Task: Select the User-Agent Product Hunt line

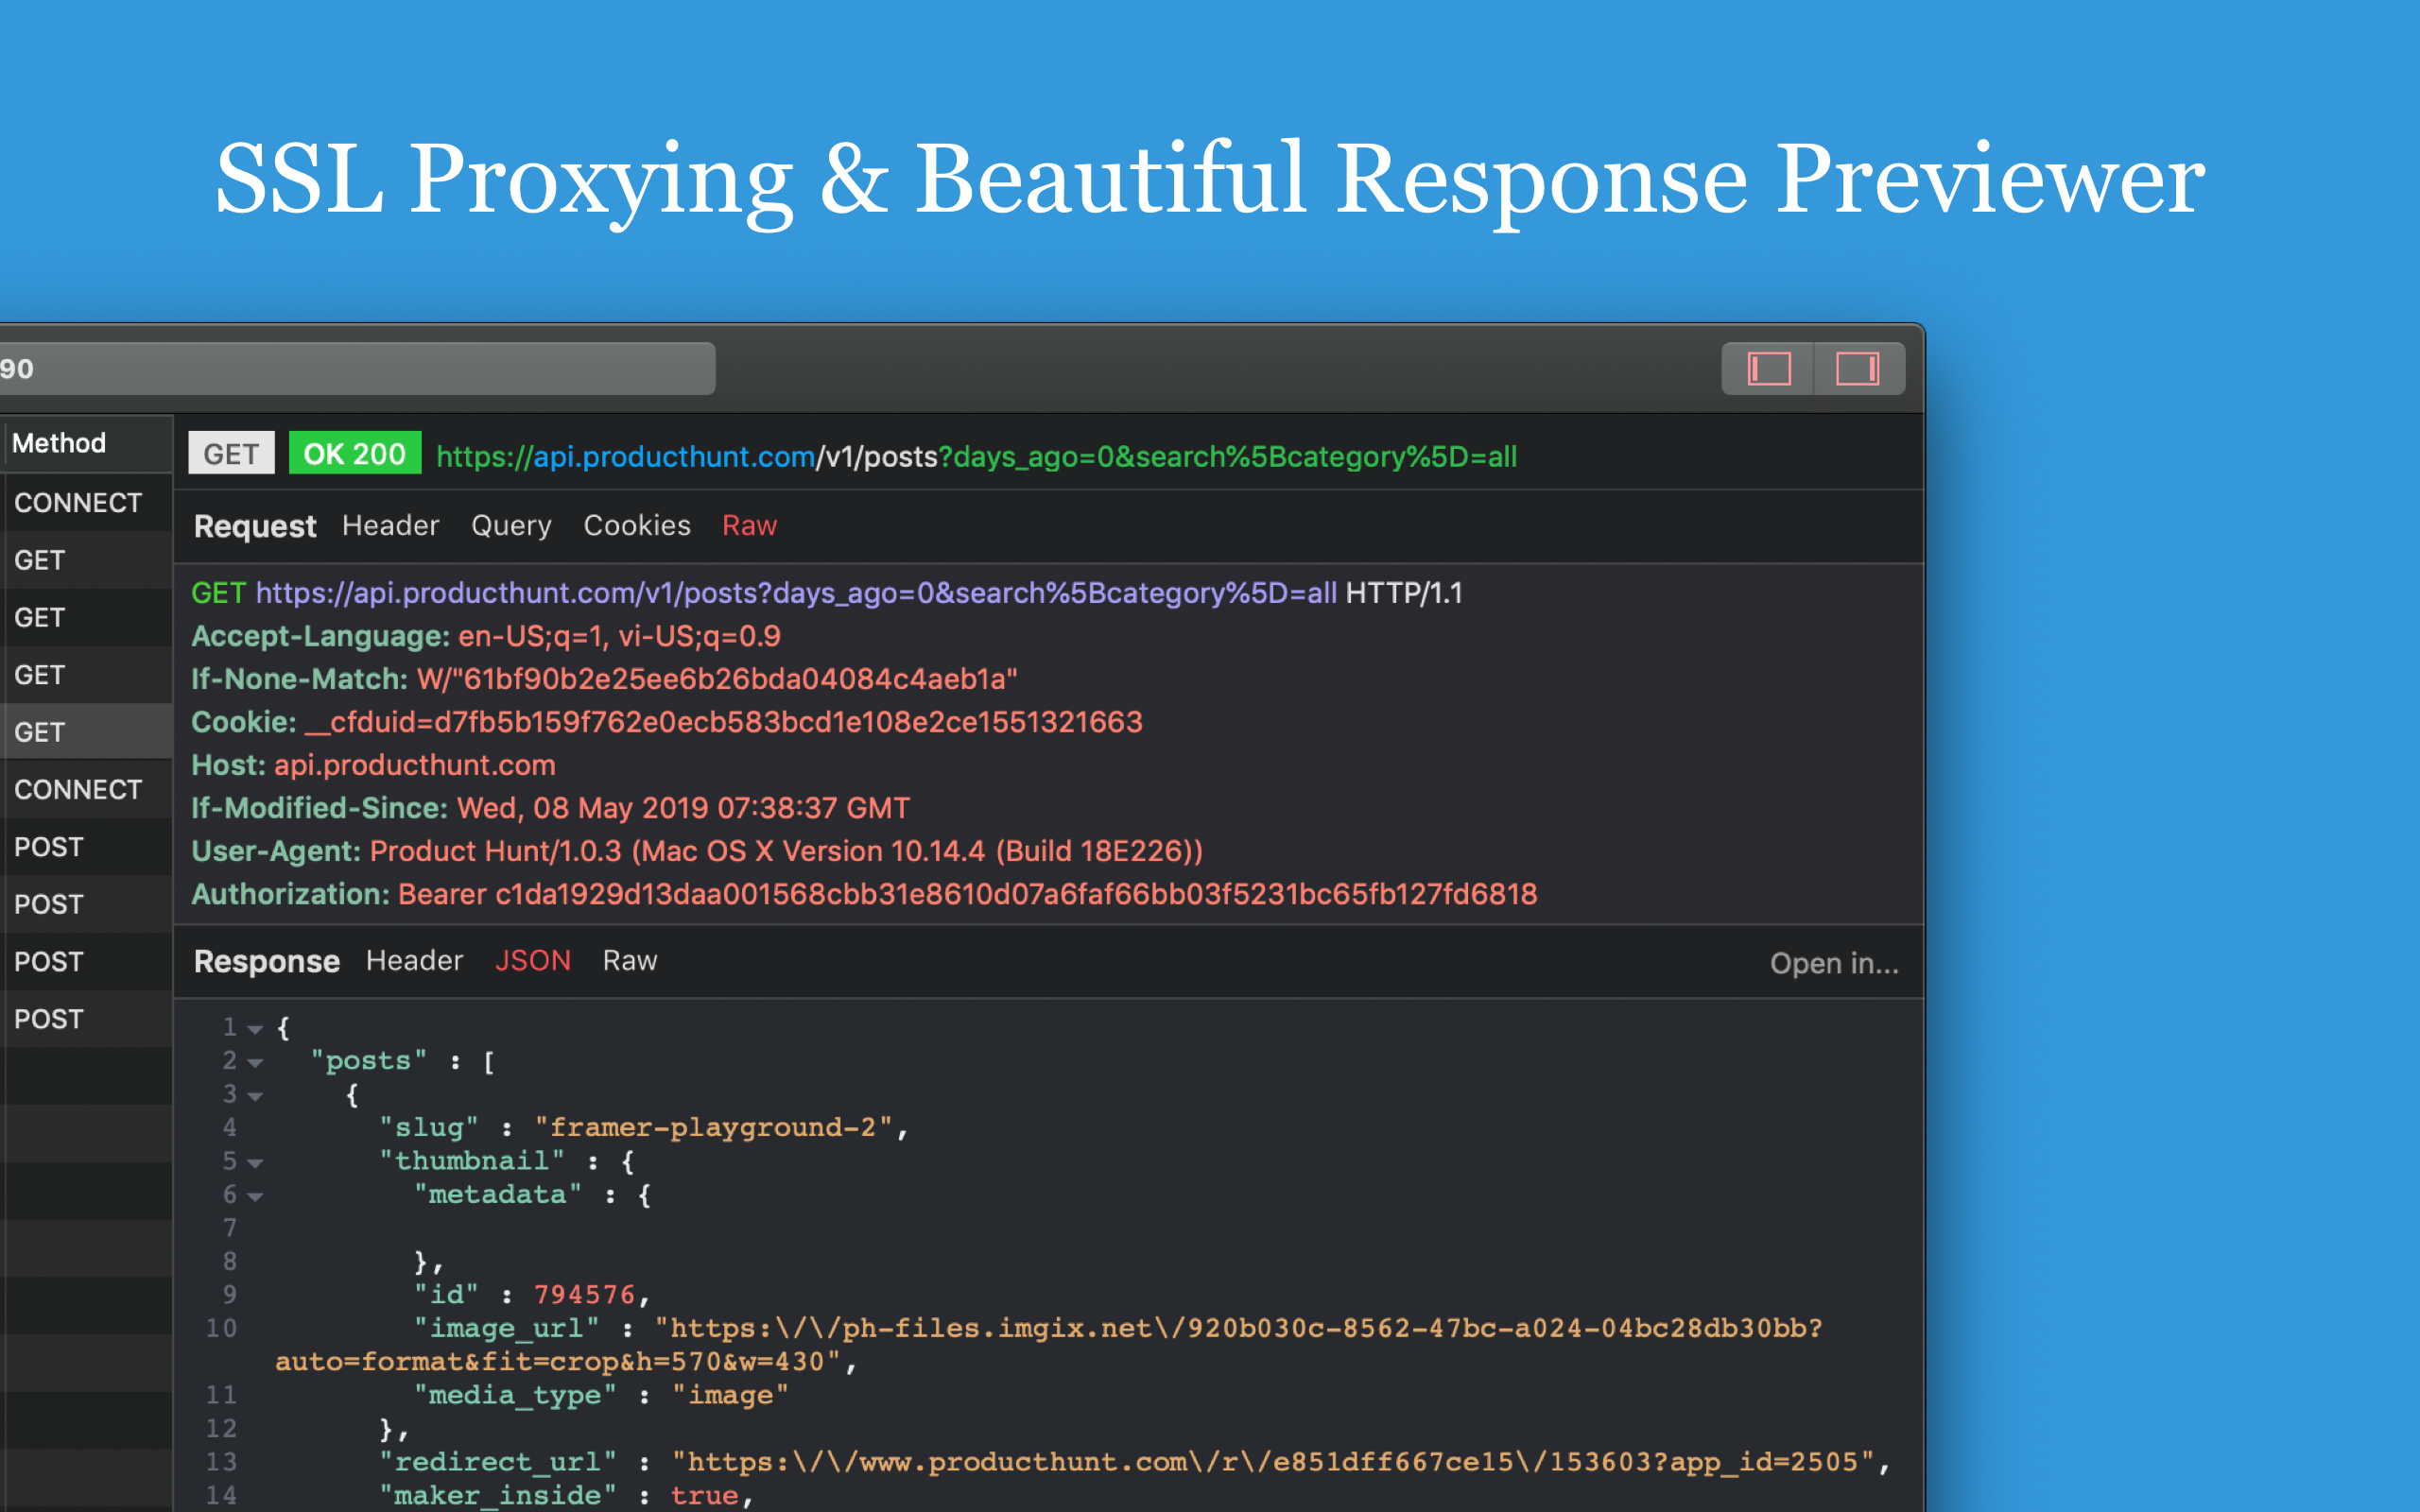Action: click(x=697, y=851)
